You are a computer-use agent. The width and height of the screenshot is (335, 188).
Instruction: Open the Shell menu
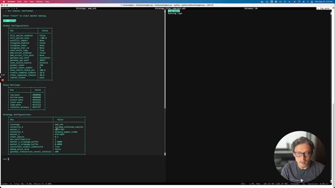tap(19, 2)
